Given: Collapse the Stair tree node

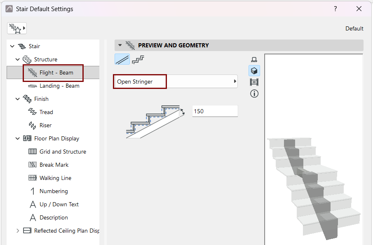Looking at the screenshot, I should pyautogui.click(x=12, y=46).
